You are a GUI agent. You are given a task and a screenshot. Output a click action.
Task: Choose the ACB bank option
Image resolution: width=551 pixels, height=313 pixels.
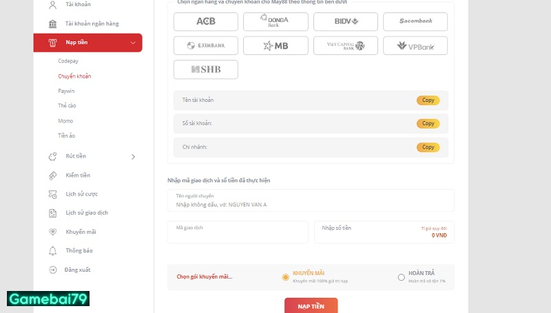click(x=206, y=21)
